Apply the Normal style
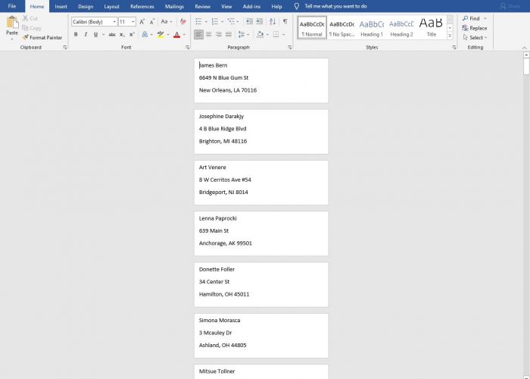Viewport: 530px width, 379px height. coord(312,28)
